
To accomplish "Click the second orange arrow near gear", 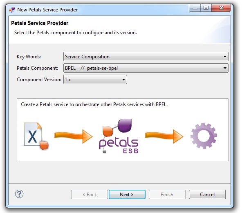I will pyautogui.click(x=164, y=136).
